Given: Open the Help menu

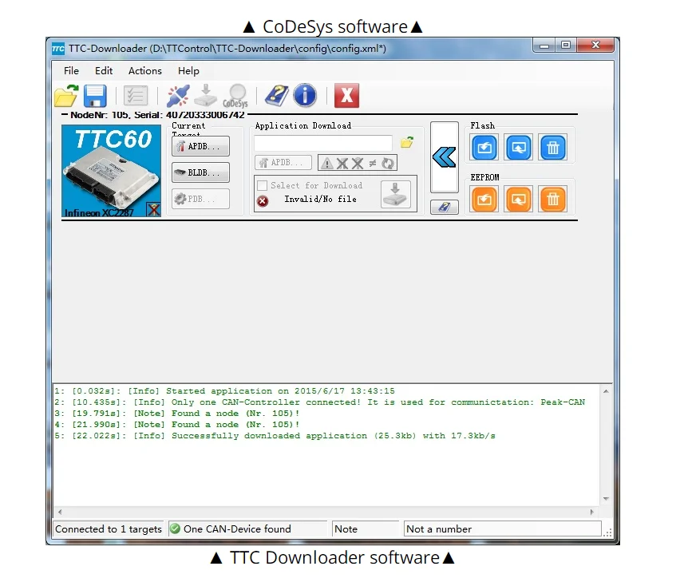Looking at the screenshot, I should [x=188, y=71].
